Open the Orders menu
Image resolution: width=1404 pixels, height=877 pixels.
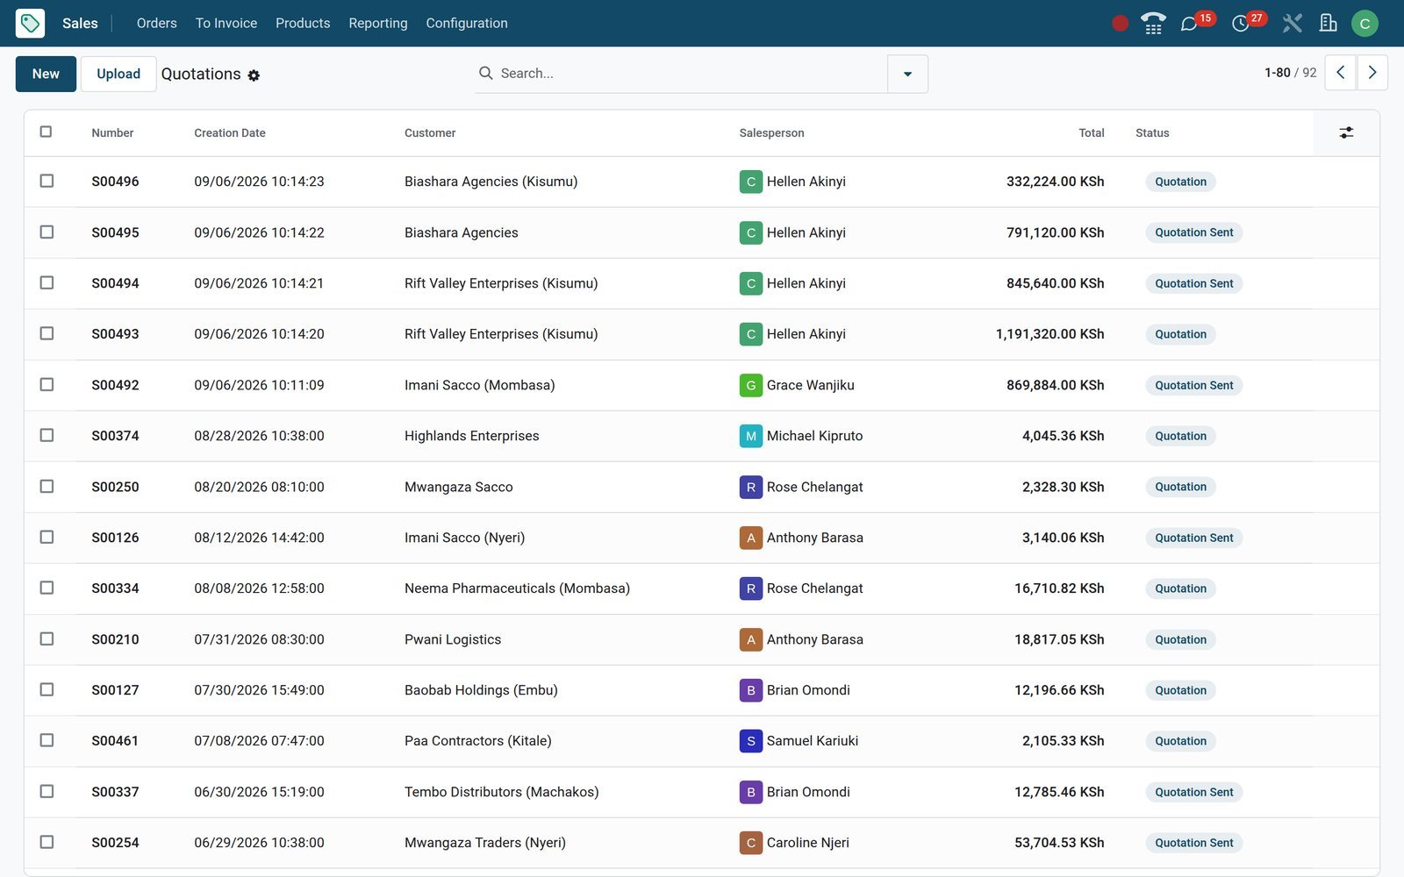tap(156, 23)
